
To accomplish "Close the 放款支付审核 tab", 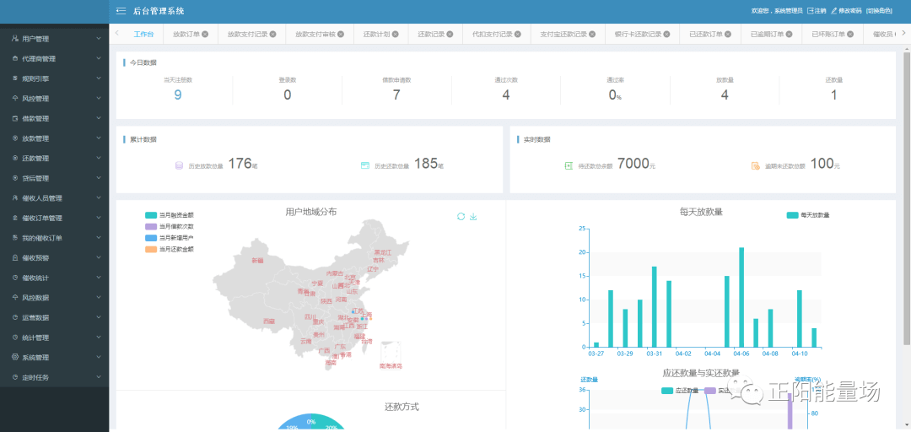I will (x=341, y=35).
